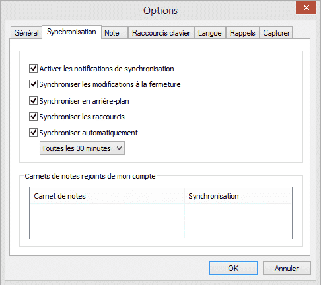The image size is (321, 285).
Task: Disable Synchroniser en arrière-plan checkbox
Action: point(33,101)
